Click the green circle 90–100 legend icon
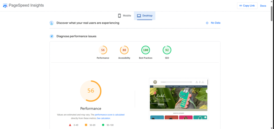This screenshot has width=274, height=129. (x=103, y=125)
